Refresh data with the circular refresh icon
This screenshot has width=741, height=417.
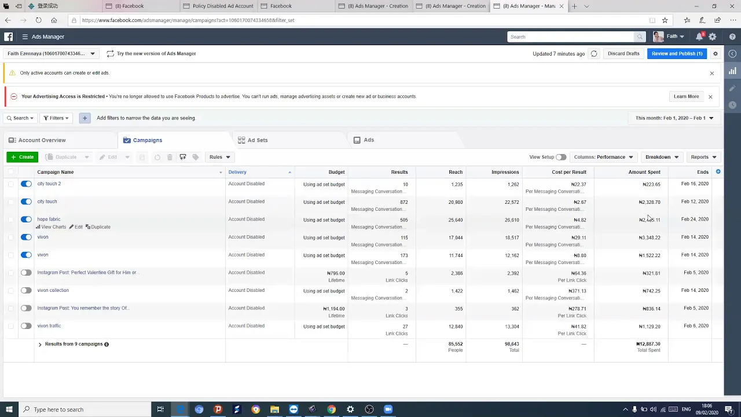point(593,54)
